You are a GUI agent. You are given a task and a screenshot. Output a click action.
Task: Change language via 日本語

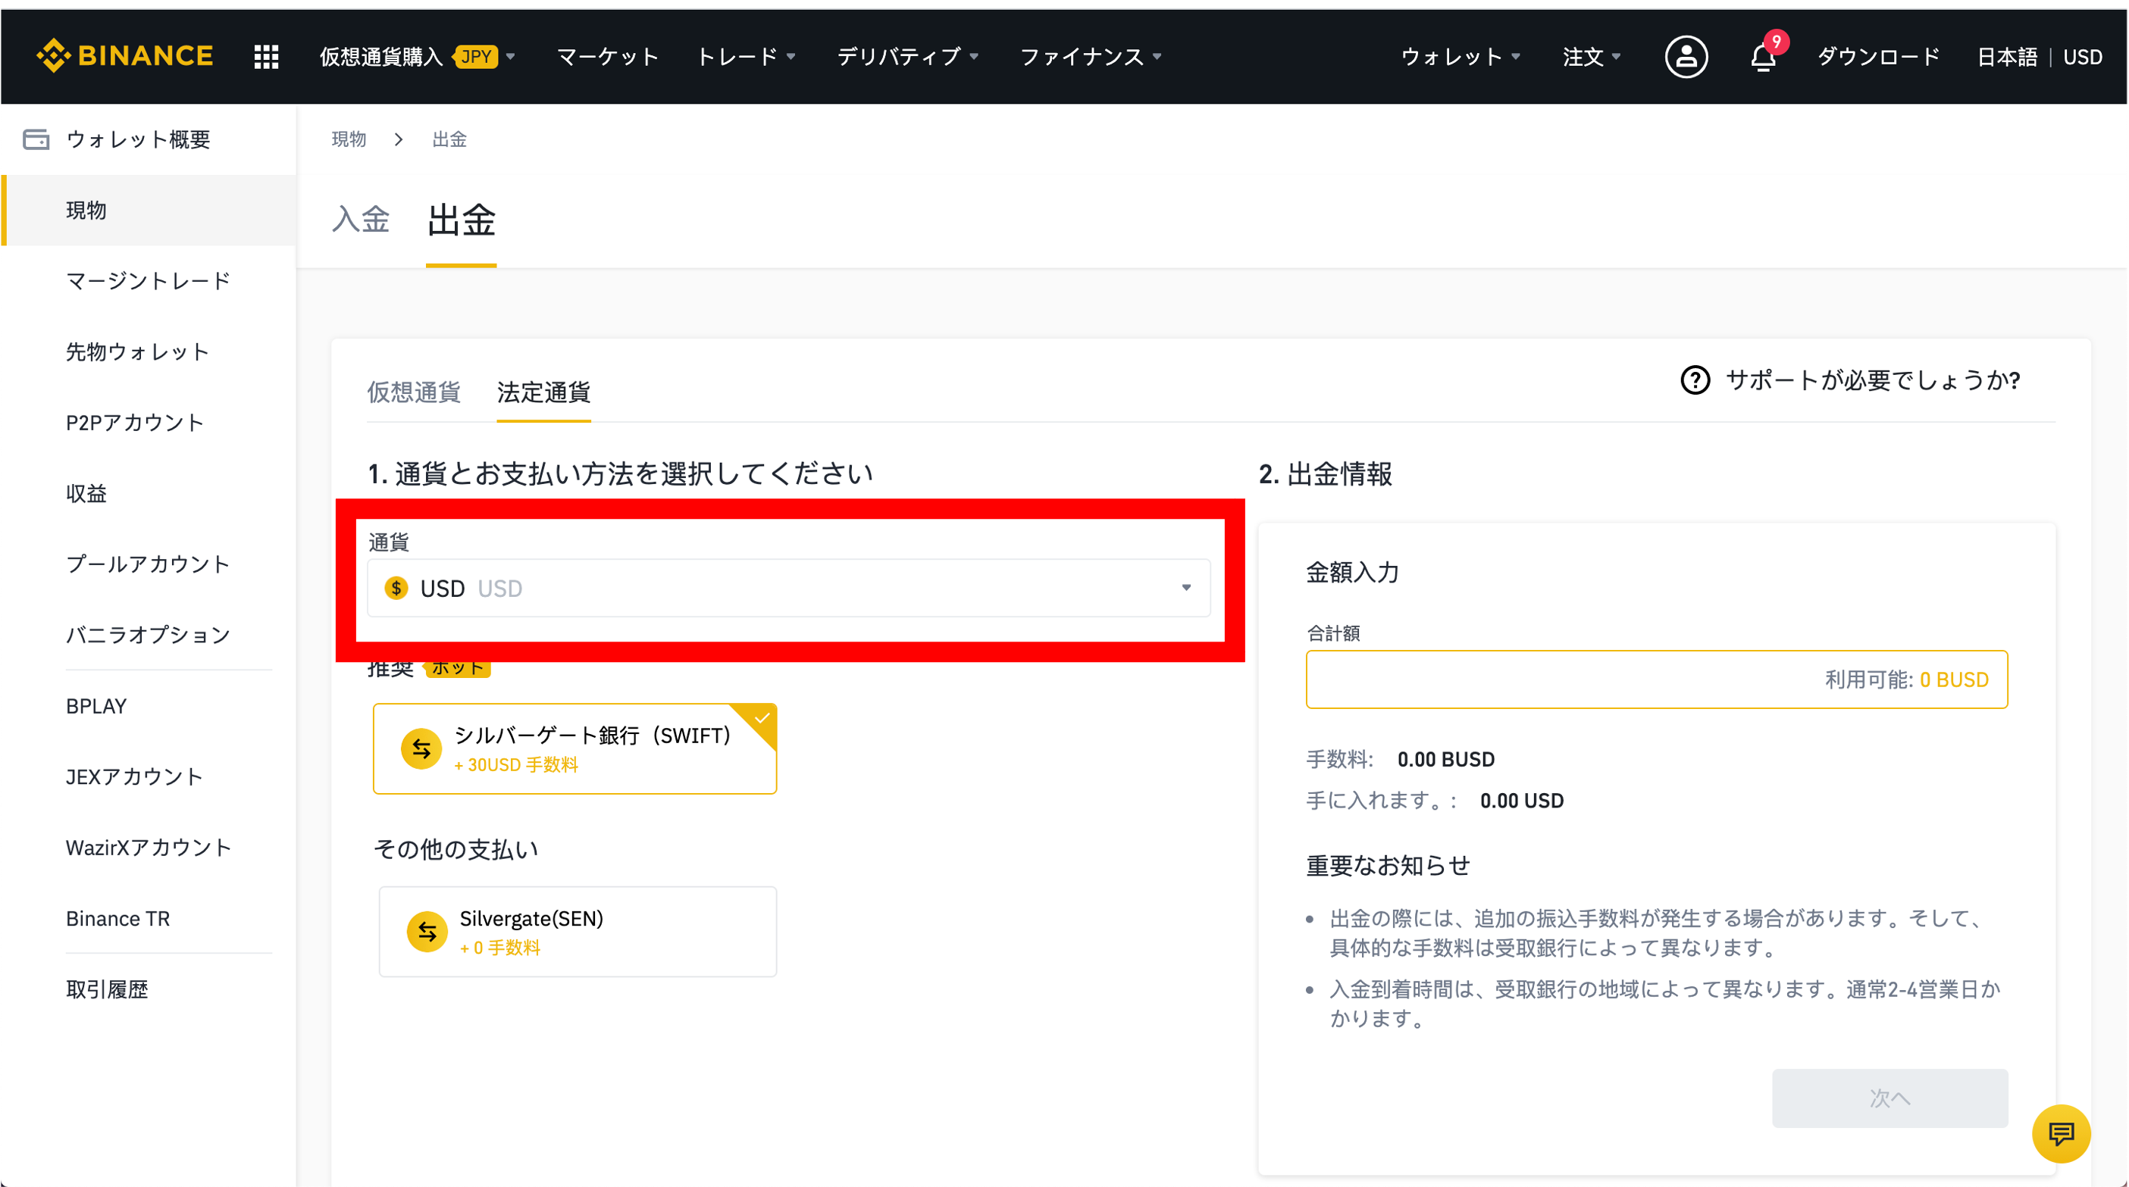coord(2007,56)
